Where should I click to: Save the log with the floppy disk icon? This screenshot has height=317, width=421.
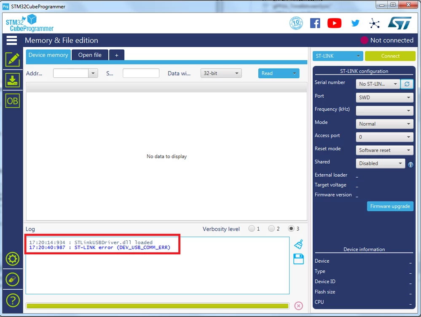[x=298, y=259]
